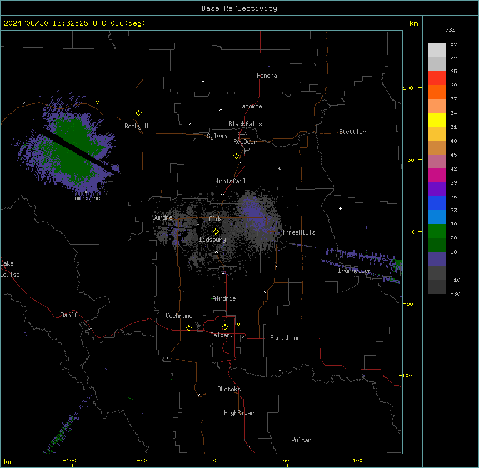479x468 pixels.
Task: Click the Lacombe town label
Action: [250, 106]
